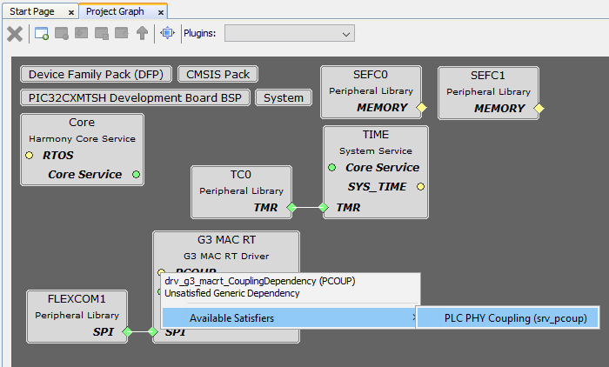Open the Available Satisfiers submenu
The height and width of the screenshot is (367, 609).
click(290, 318)
